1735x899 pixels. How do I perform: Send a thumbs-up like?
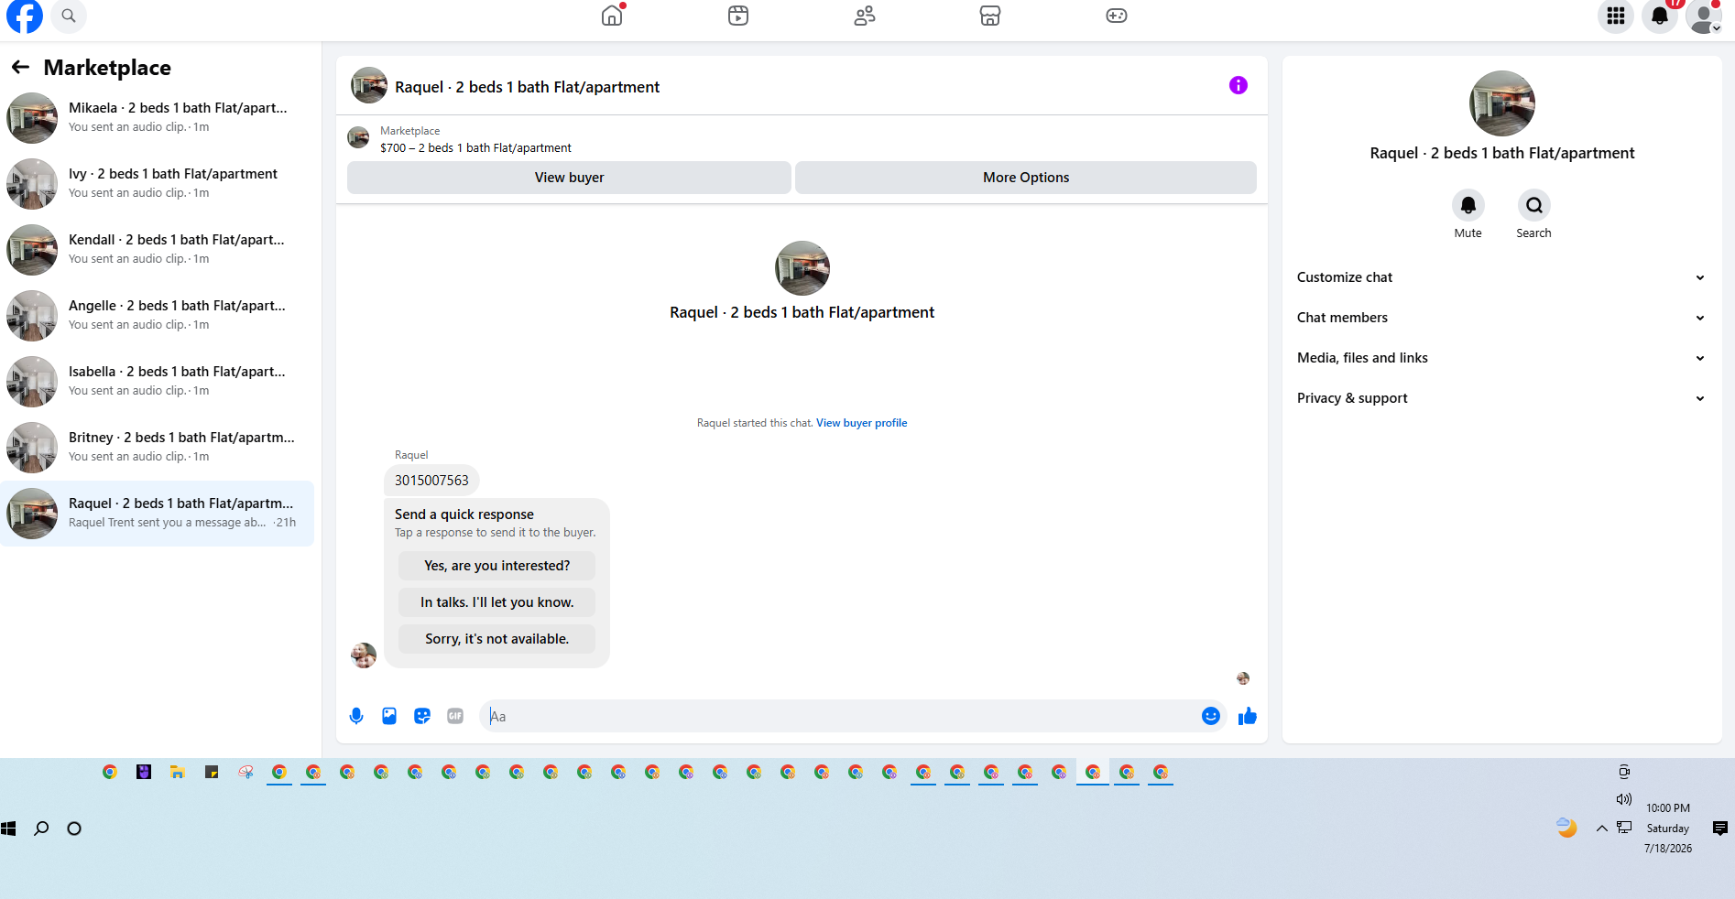1248,716
